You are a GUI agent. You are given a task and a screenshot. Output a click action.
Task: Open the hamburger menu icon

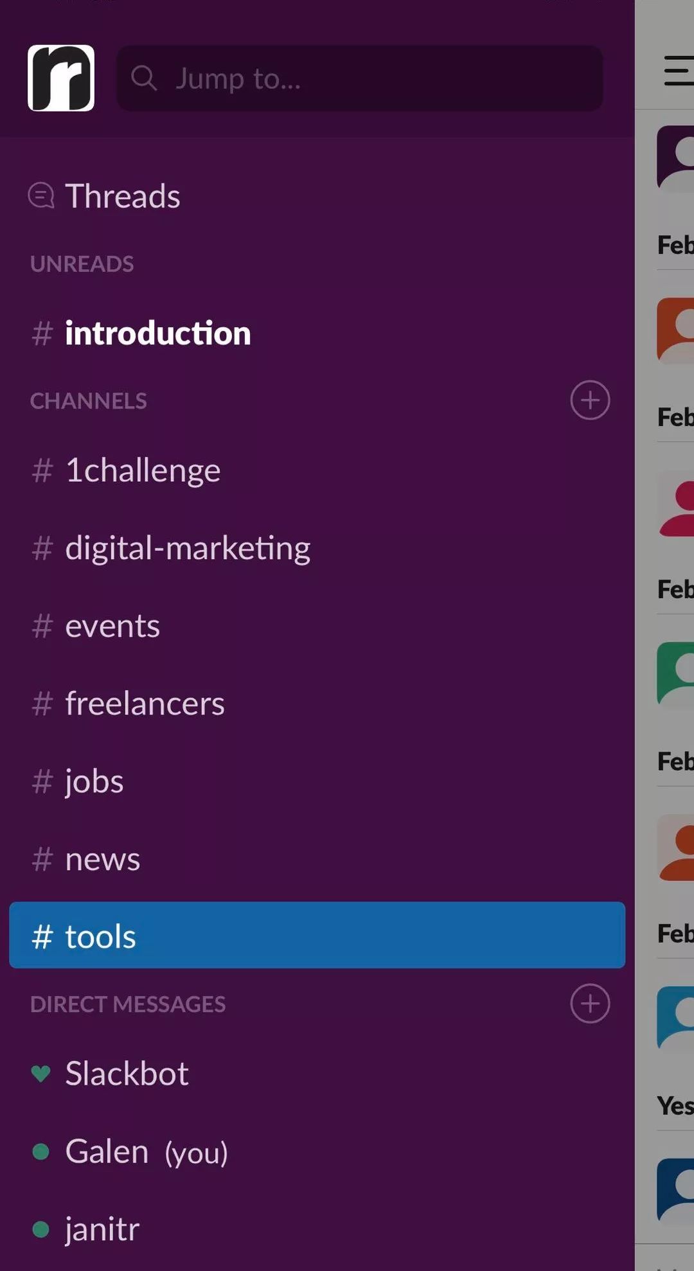coord(679,71)
